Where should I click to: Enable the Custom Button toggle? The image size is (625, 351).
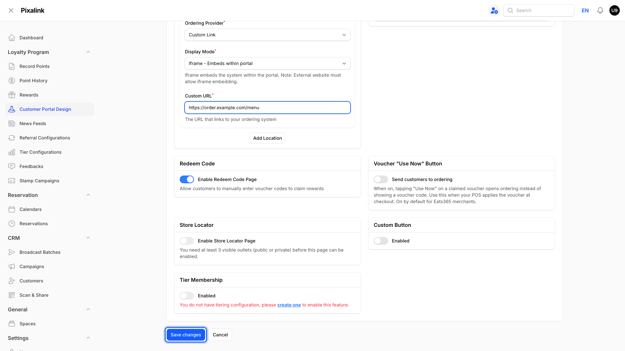[x=381, y=241]
